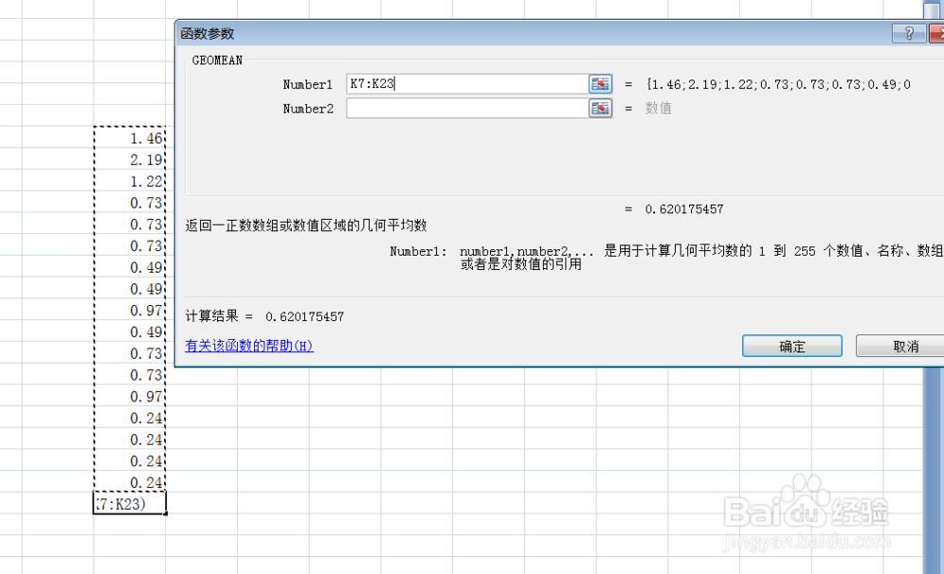Screen dimensions: 944x574
Task: Select the cell with 0.97 above 0.24
Action: 129,397
